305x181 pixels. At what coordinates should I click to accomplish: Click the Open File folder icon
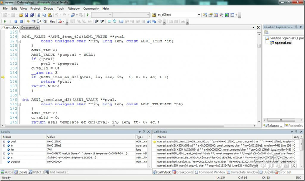[x=20, y=15]
